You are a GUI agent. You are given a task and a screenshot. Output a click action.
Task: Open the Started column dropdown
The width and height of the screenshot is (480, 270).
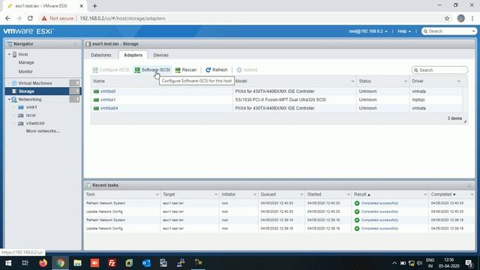coord(348,194)
